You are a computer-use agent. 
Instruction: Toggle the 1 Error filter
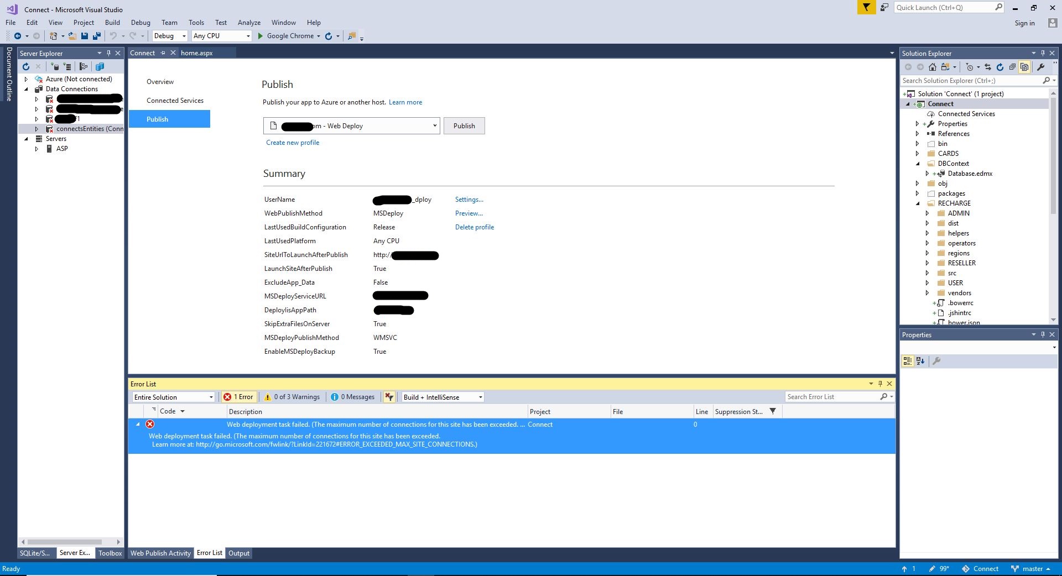click(x=238, y=397)
